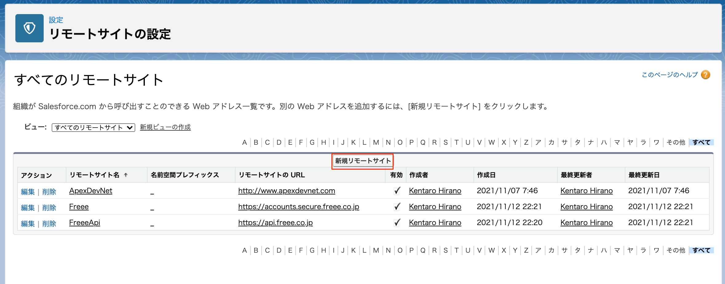This screenshot has width=725, height=284.
Task: Filter by ア in top index
Action: click(538, 142)
